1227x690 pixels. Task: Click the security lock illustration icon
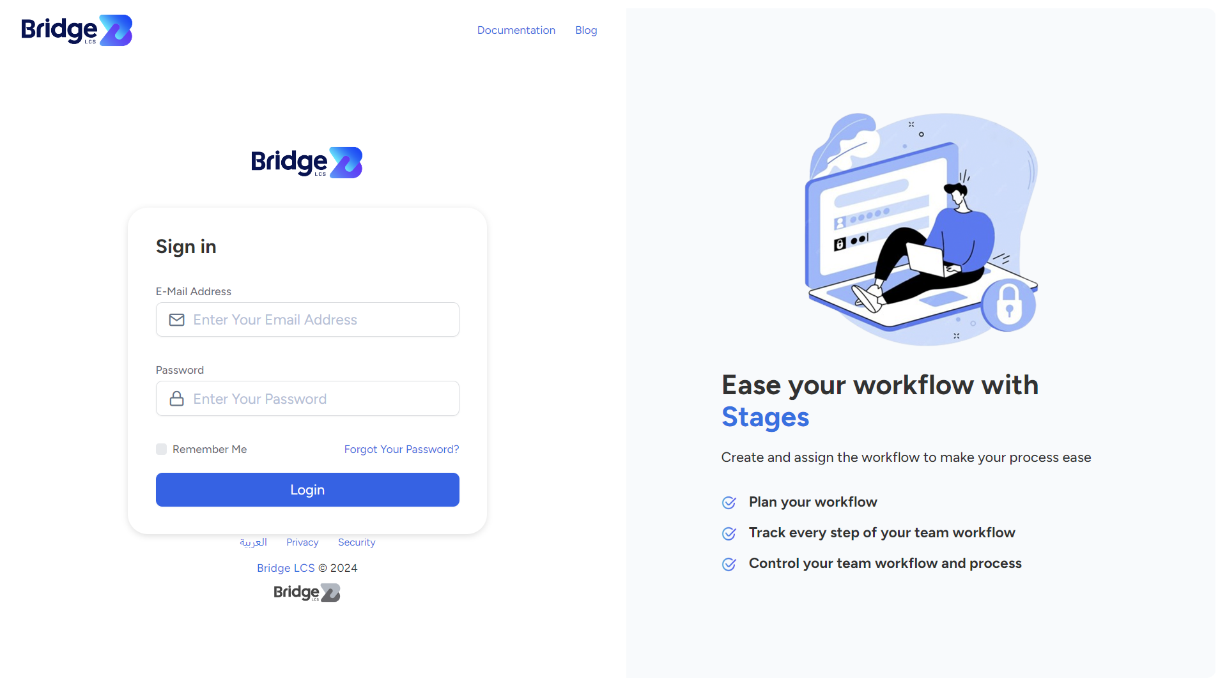[1010, 309]
